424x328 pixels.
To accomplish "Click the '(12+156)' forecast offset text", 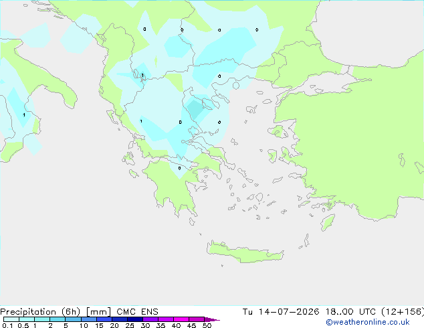I will [403, 312].
